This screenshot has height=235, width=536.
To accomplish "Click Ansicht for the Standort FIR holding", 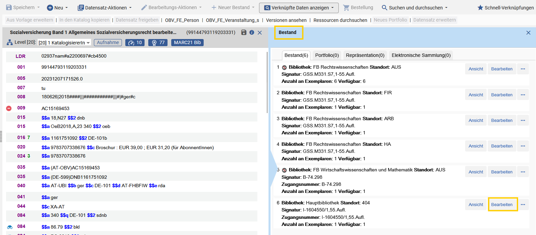I will tap(476, 95).
